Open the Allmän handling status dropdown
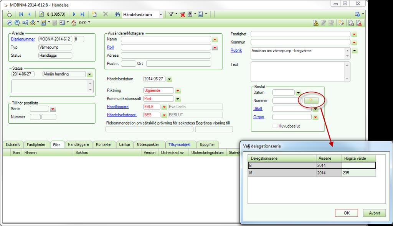This screenshot has height=226, width=393. [89, 74]
